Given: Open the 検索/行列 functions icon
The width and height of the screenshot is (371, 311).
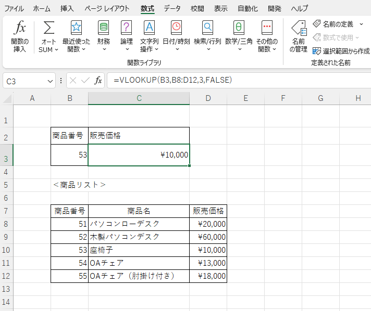Looking at the screenshot, I should (x=207, y=28).
